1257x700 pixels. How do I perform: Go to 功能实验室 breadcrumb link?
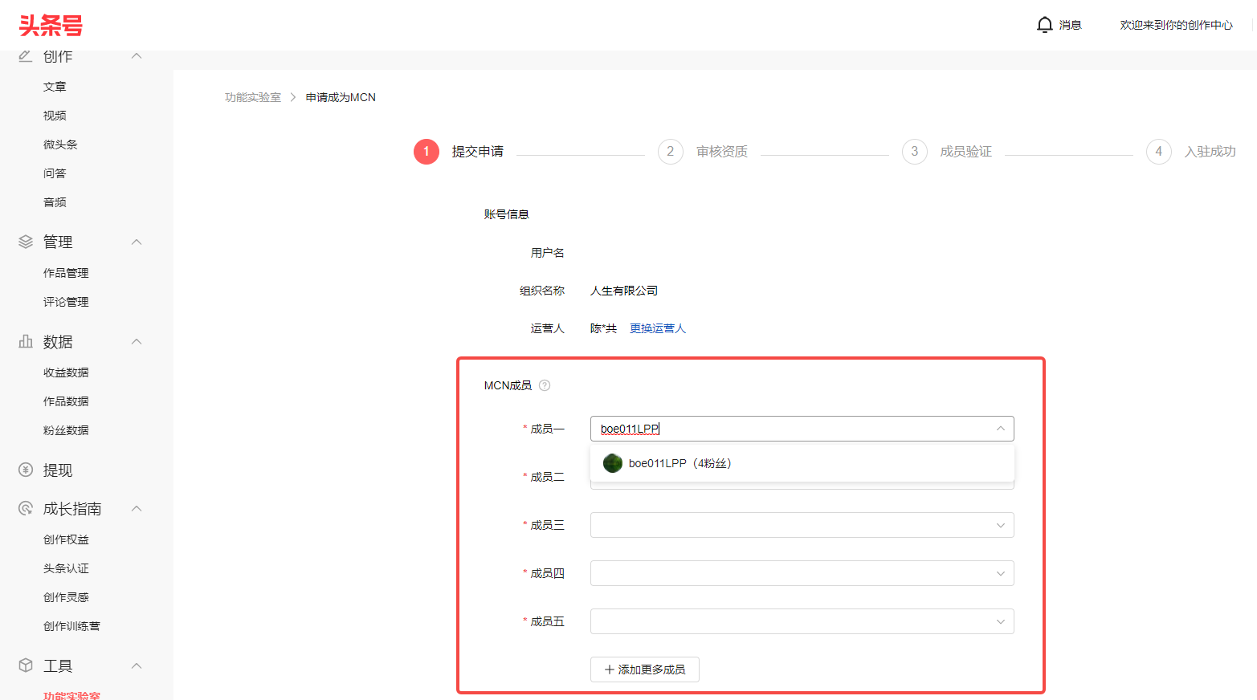click(x=252, y=97)
